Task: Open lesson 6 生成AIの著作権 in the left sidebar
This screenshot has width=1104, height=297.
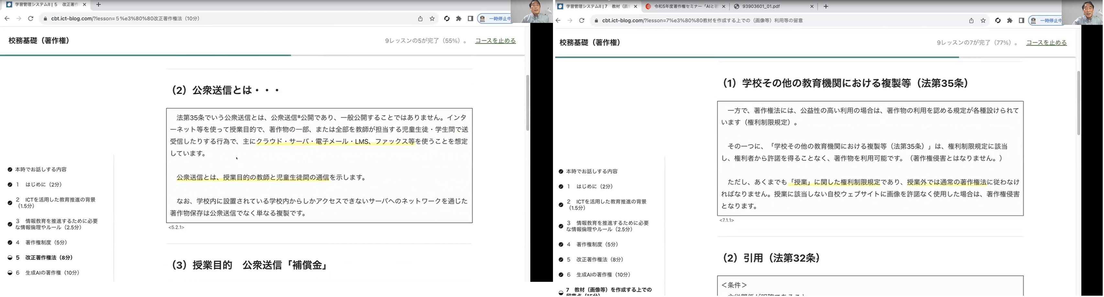Action: [48, 273]
